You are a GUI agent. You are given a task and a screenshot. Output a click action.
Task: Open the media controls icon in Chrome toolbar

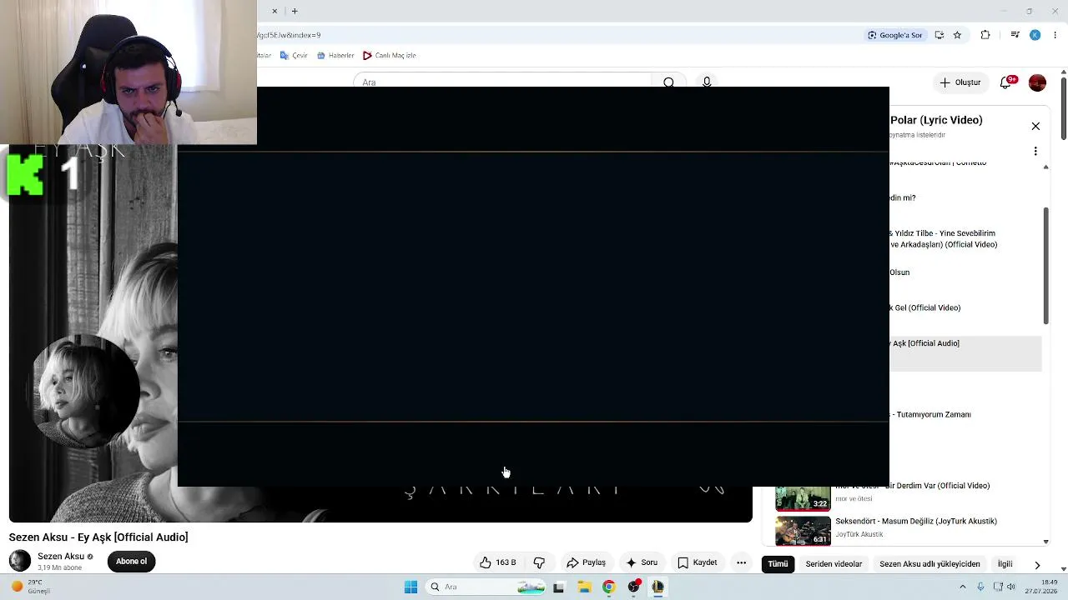[1015, 35]
